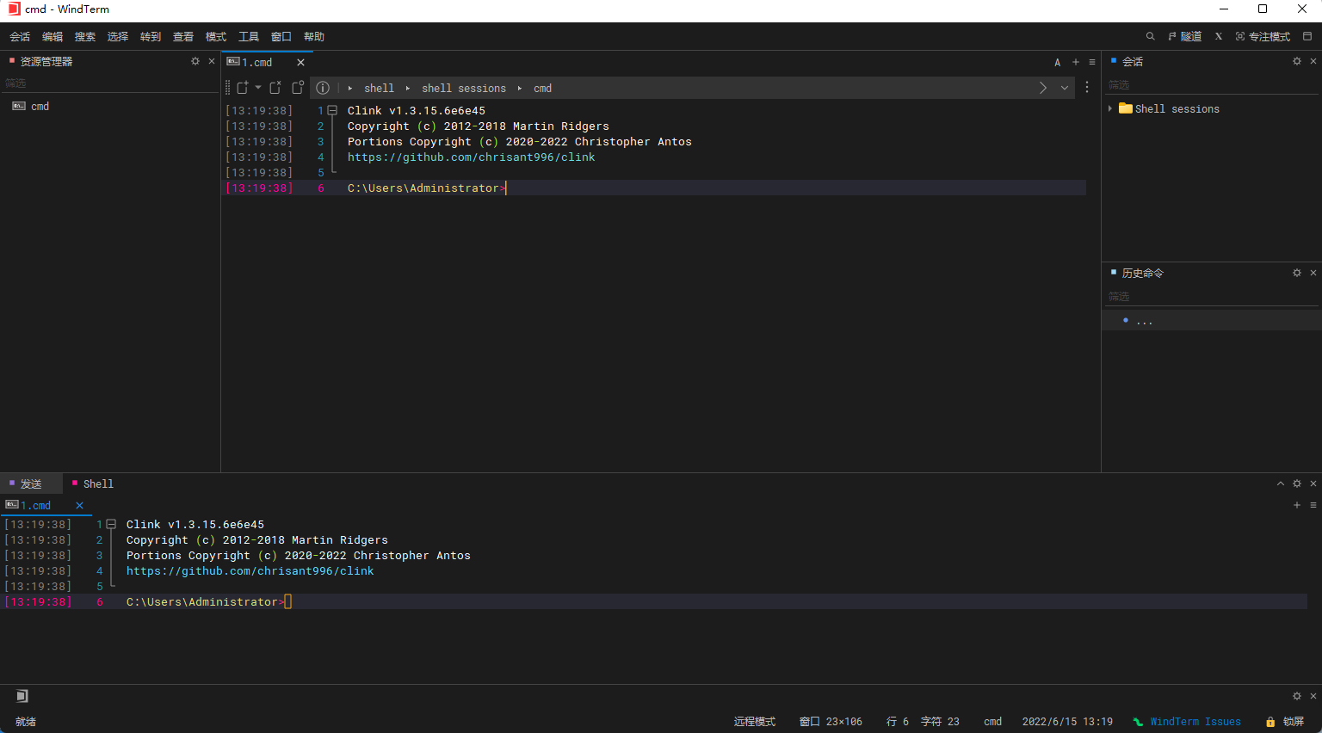Select the shell sessions breadcrumb segment

(464, 89)
